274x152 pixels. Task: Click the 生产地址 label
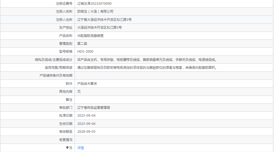click(x=66, y=27)
